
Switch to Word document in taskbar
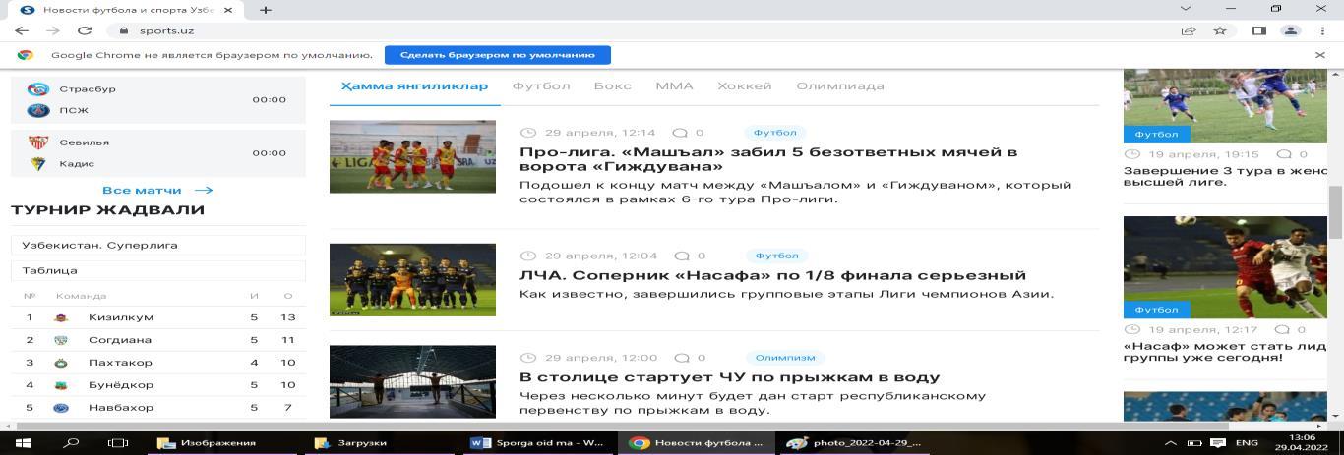click(539, 443)
